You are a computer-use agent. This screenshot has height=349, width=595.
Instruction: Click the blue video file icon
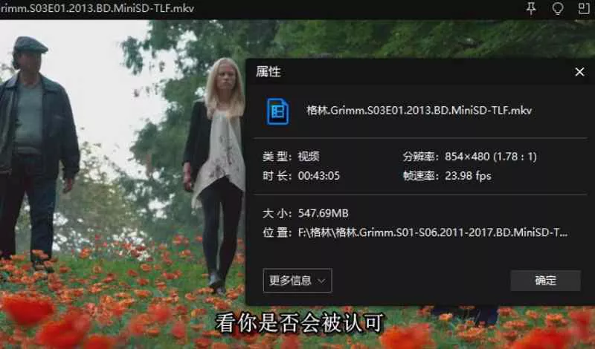[x=278, y=111]
